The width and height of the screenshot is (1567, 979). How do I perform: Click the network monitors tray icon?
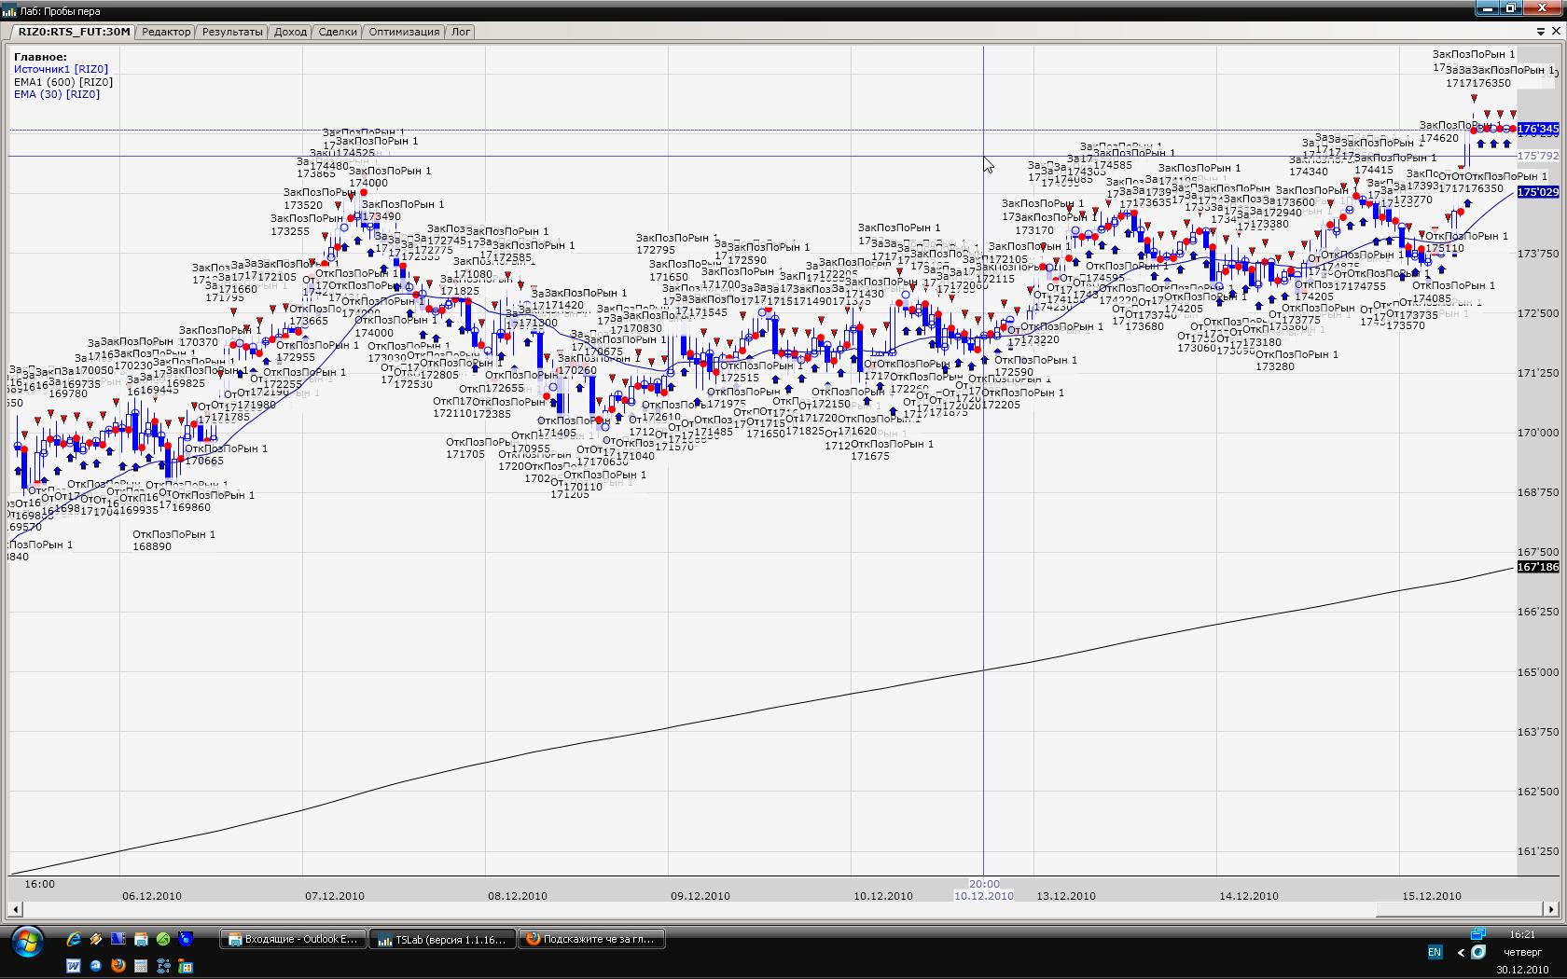click(x=1477, y=933)
